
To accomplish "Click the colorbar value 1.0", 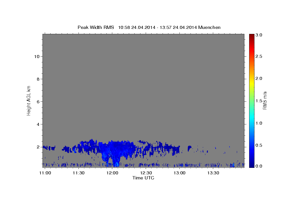I will point(259,123).
